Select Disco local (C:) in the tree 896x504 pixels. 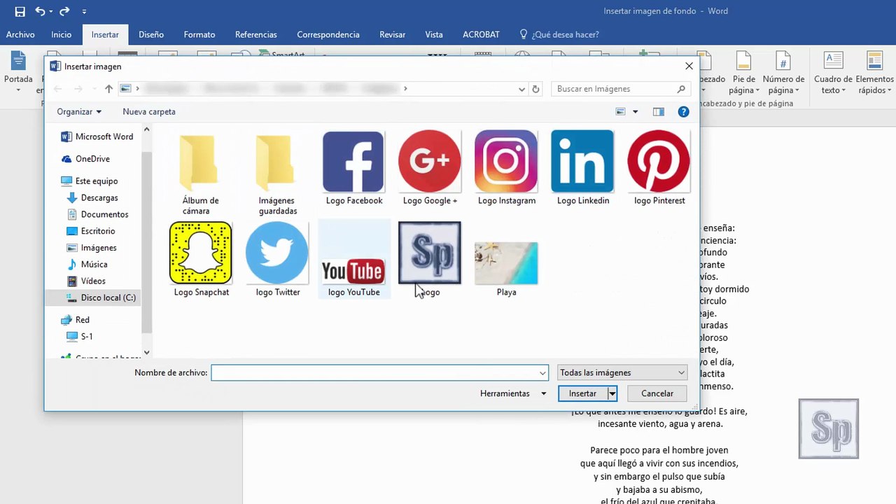pyautogui.click(x=101, y=297)
